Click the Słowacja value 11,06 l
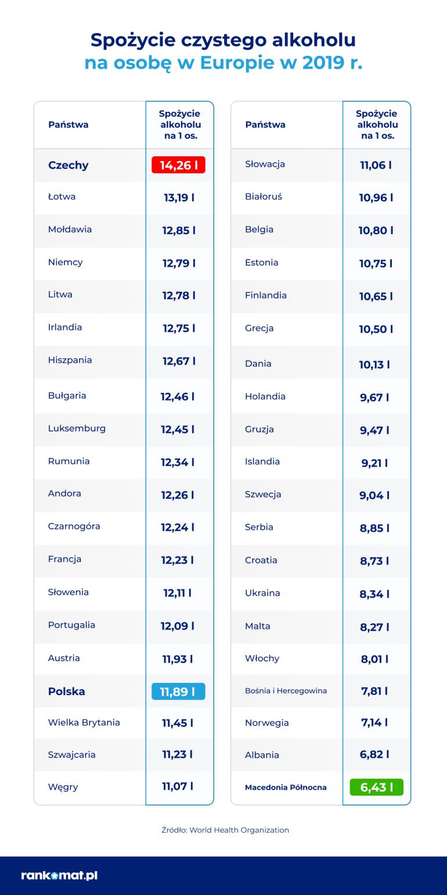Image resolution: width=447 pixels, height=895 pixels. (376, 165)
